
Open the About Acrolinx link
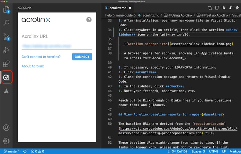32,66
